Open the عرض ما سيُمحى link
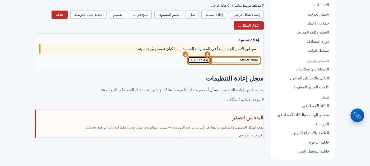The height and width of the screenshot is (166, 370). pyautogui.click(x=250, y=135)
